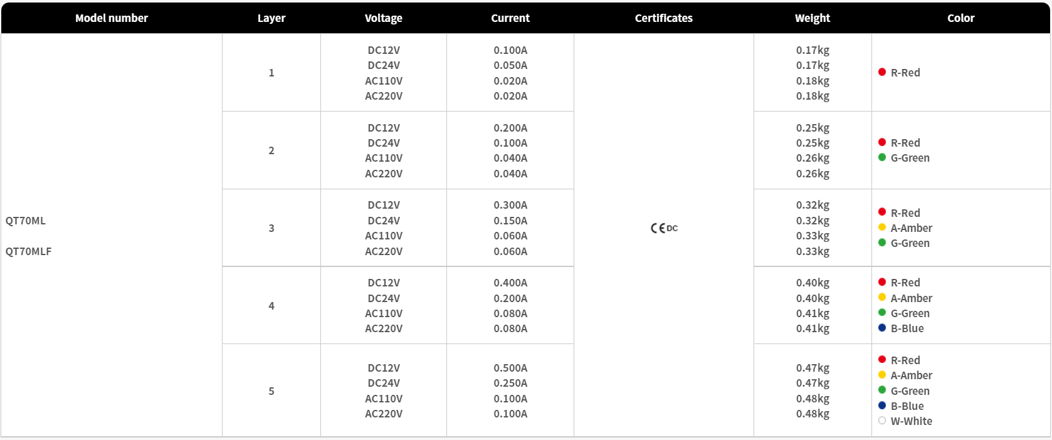Screen dimensions: 1052x440
Task: Click the blue dot in layer 4 row
Action: pyautogui.click(x=882, y=328)
